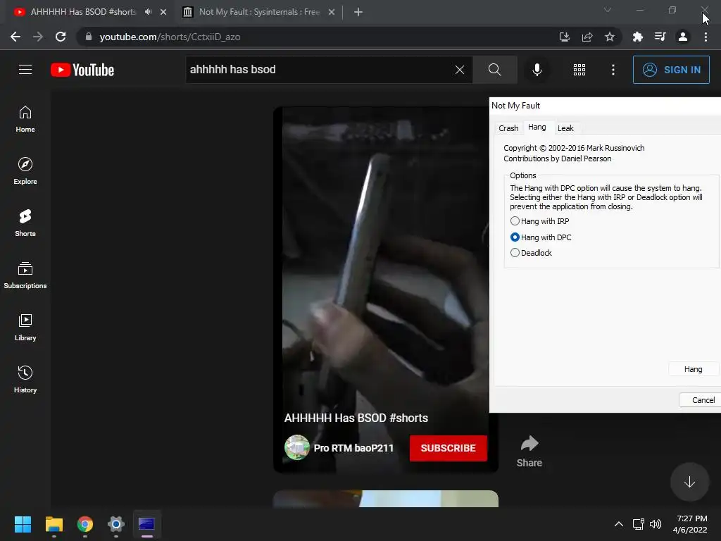Open the YouTube hamburger guide menu
This screenshot has height=541, width=721.
pyautogui.click(x=25, y=70)
